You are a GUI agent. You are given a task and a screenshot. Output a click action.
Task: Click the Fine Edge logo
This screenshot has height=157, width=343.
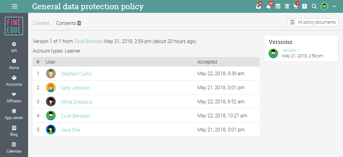tap(14, 26)
